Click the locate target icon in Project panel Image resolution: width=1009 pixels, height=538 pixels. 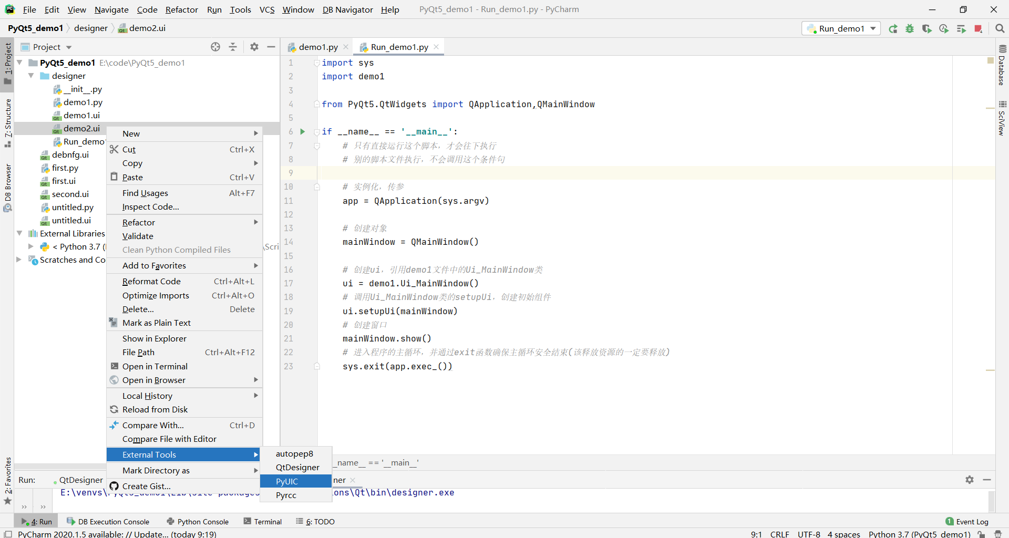[x=215, y=47]
